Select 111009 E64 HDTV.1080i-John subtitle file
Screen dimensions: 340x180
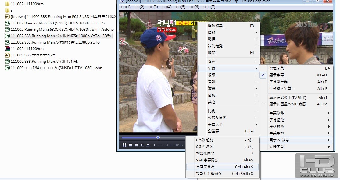(54, 68)
